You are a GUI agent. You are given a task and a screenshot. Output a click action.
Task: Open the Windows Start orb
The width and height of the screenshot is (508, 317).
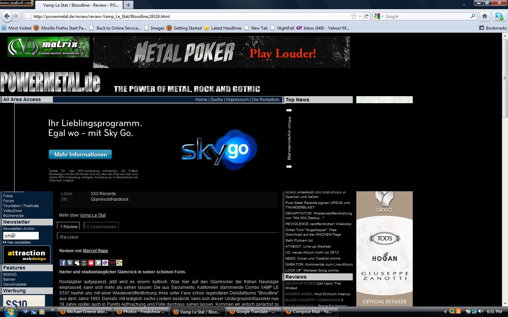[x=10, y=311]
